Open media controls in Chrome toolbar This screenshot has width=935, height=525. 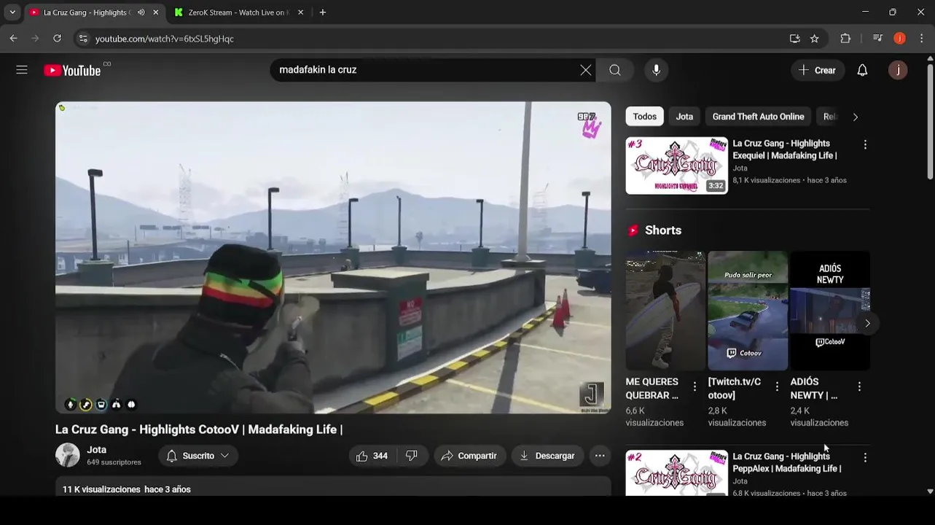tap(877, 39)
